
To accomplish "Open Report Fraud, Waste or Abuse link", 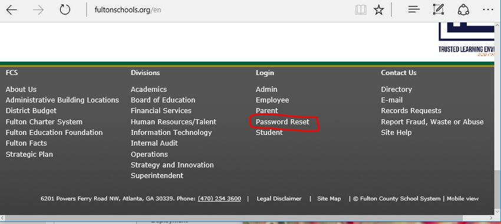I will (432, 122).
